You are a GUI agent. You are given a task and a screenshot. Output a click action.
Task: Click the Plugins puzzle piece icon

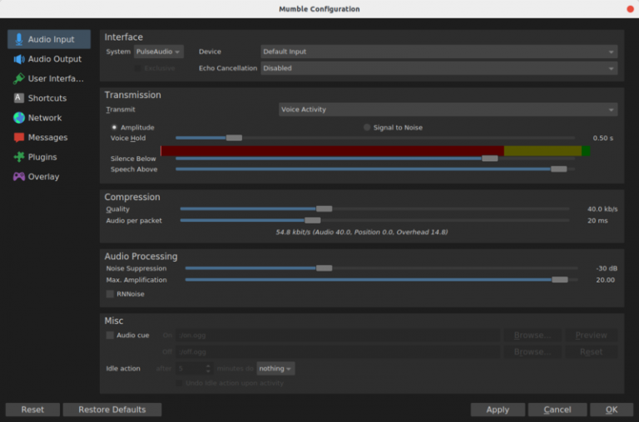tap(19, 157)
